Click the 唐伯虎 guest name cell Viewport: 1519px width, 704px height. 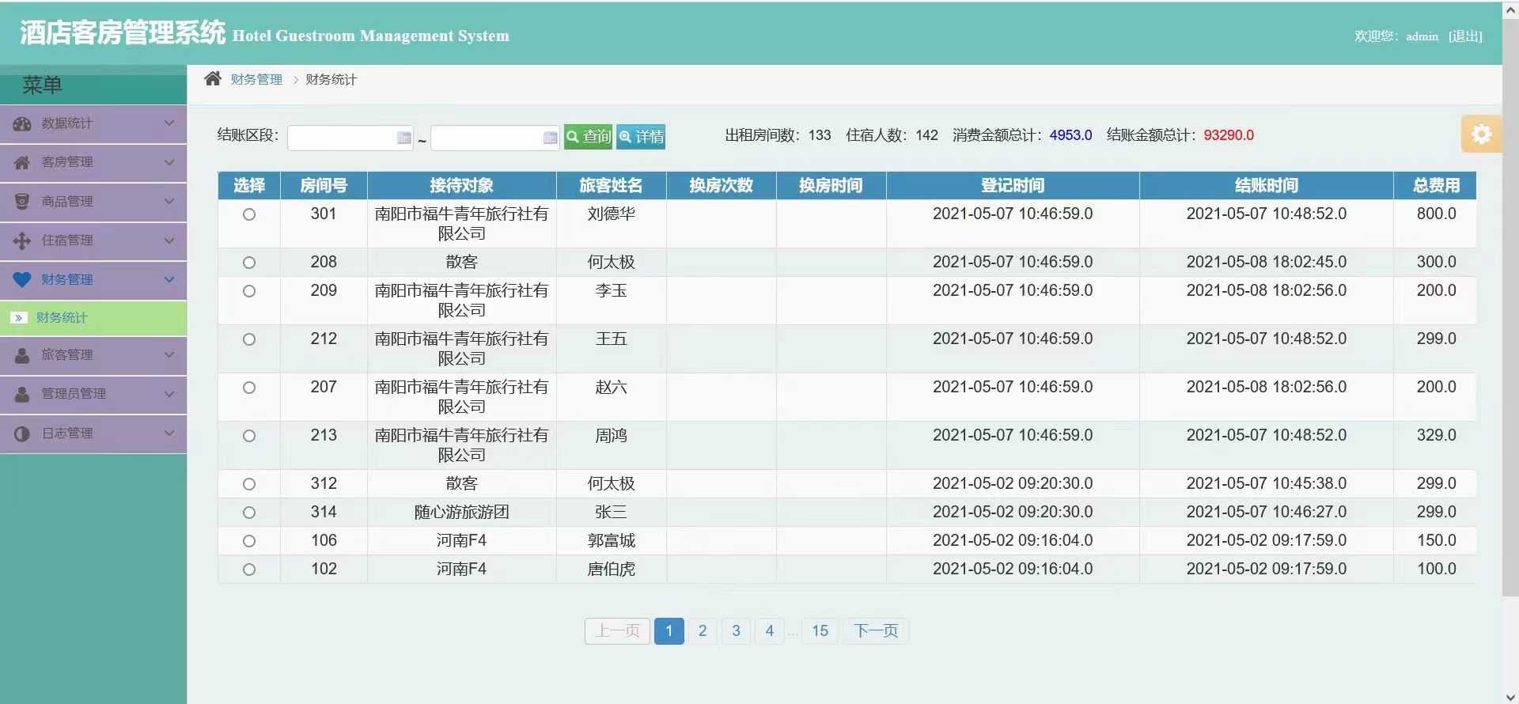click(x=611, y=570)
